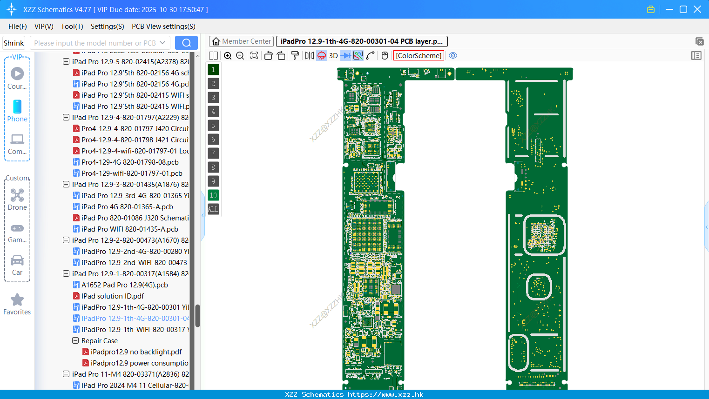Collapse the Repair Case folder
This screenshot has width=709, height=399.
[75, 340]
